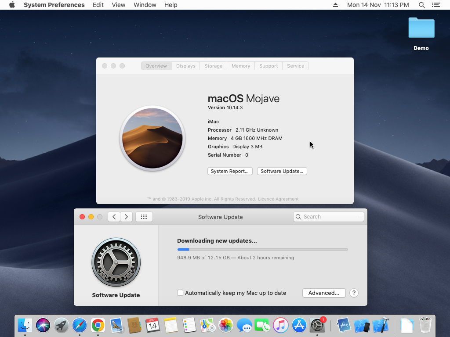This screenshot has height=337, width=450.
Task: Click Show All grid button in Software Update
Action: [144, 217]
